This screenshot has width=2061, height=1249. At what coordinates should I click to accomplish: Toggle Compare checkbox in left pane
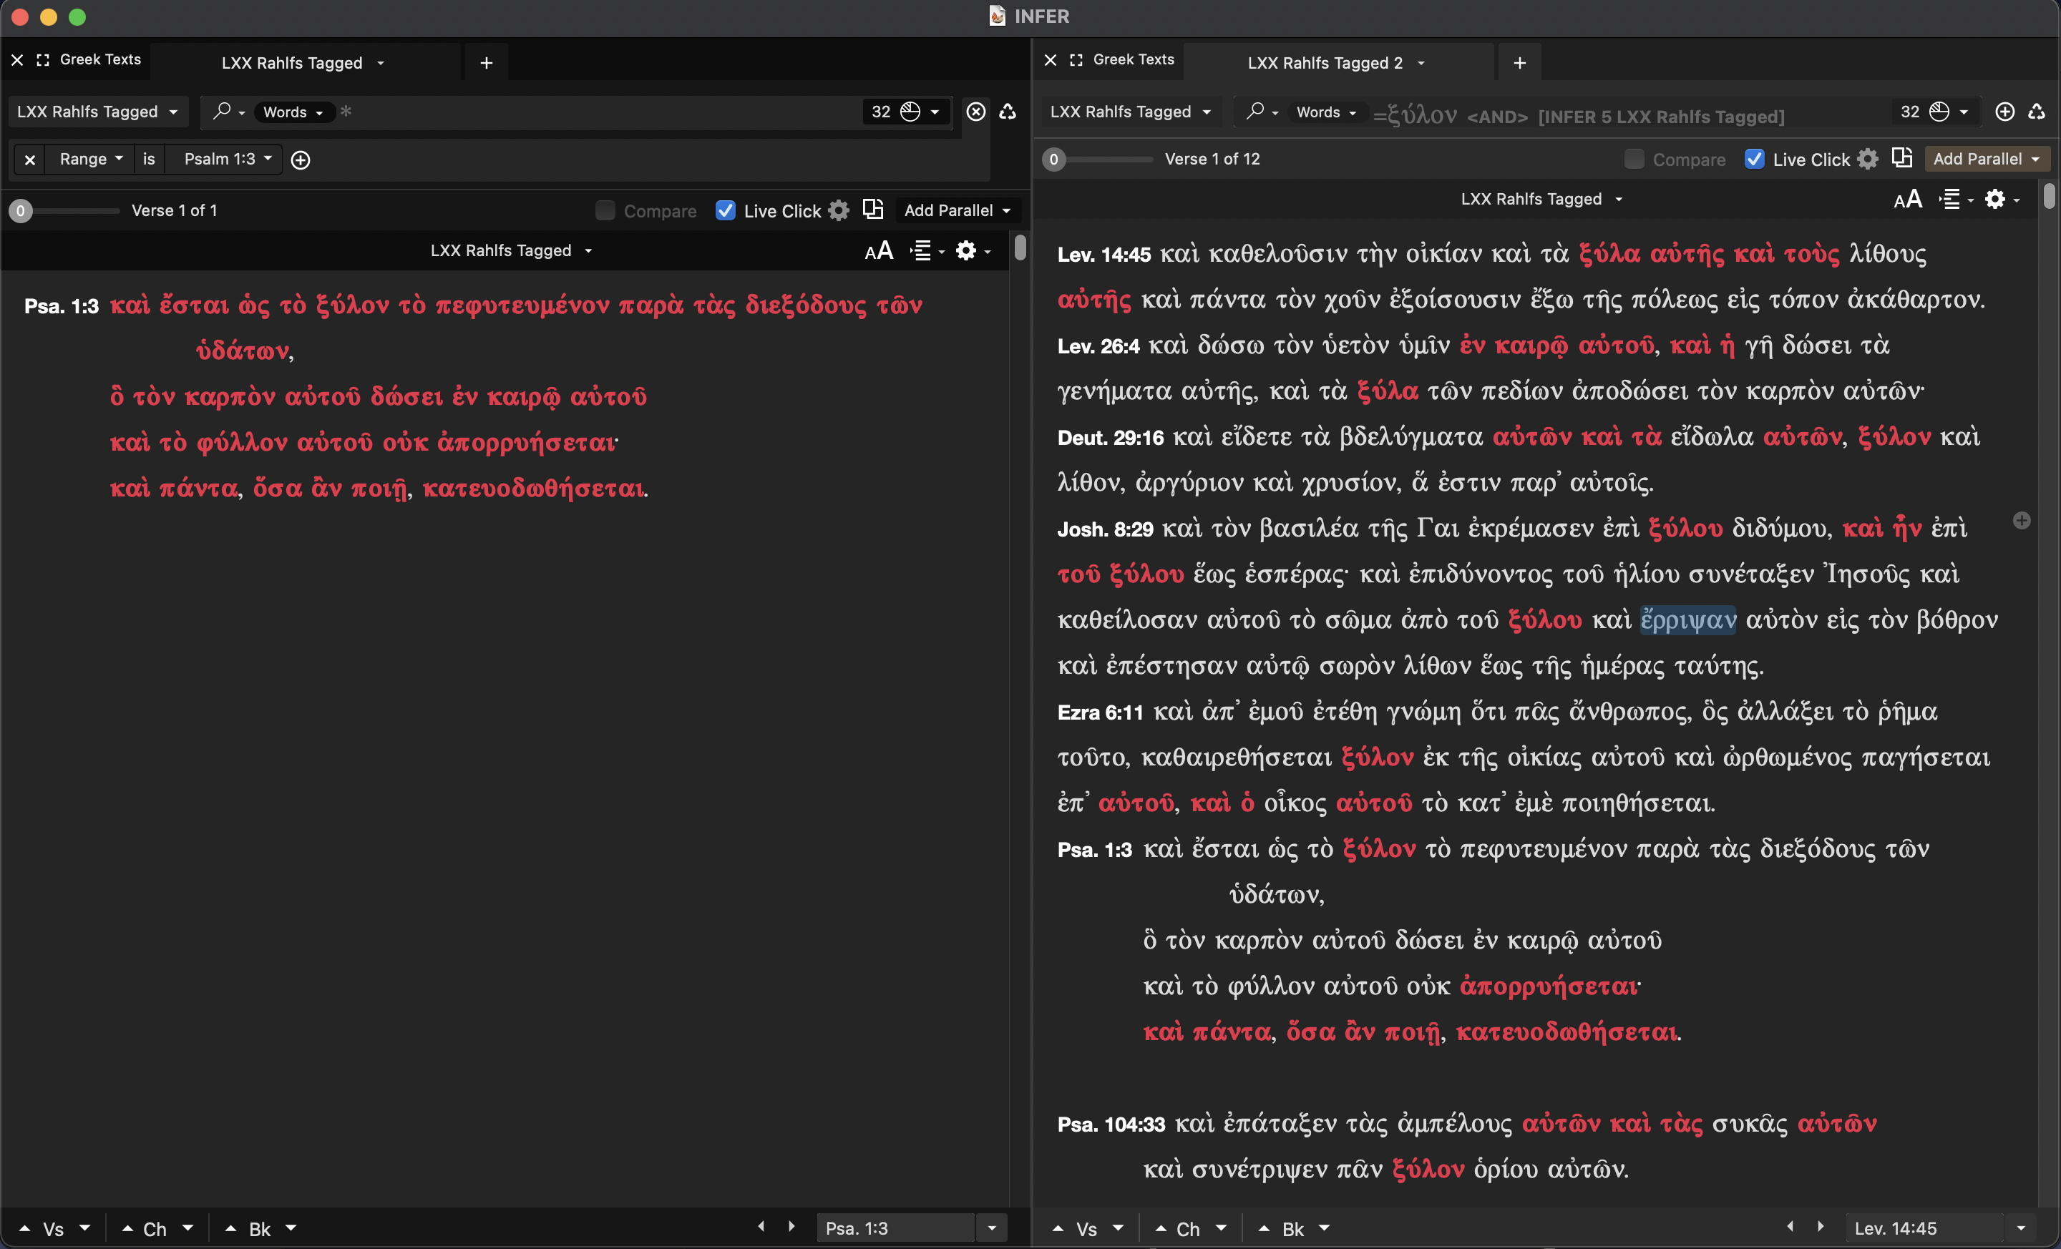[x=605, y=211]
